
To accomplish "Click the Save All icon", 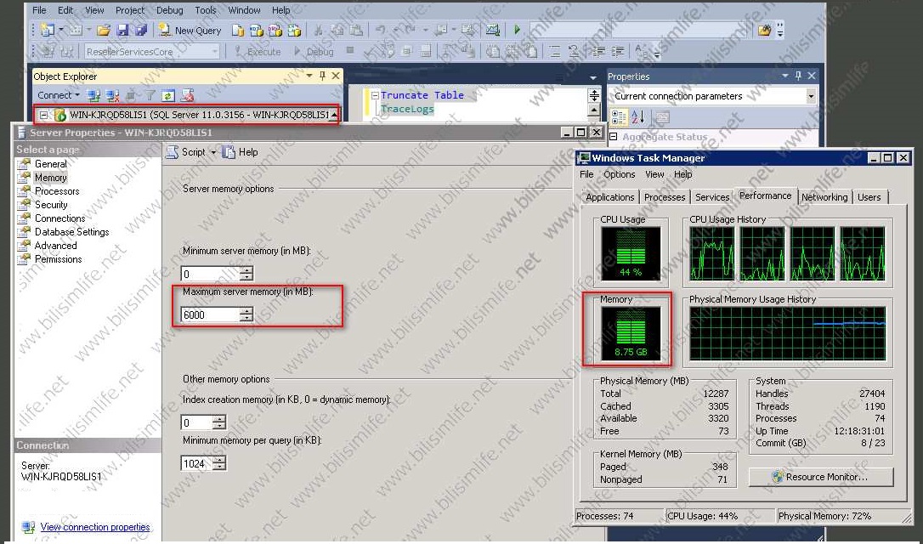I will pos(141,30).
